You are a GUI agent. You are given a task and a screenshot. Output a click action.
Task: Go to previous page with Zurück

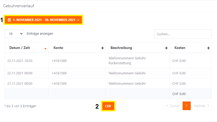173,106
